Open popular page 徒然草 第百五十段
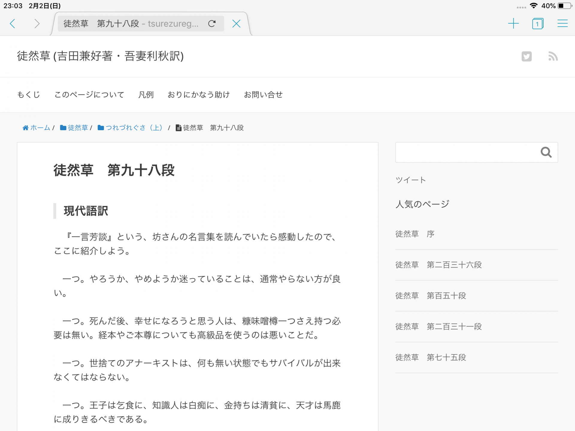 point(431,296)
